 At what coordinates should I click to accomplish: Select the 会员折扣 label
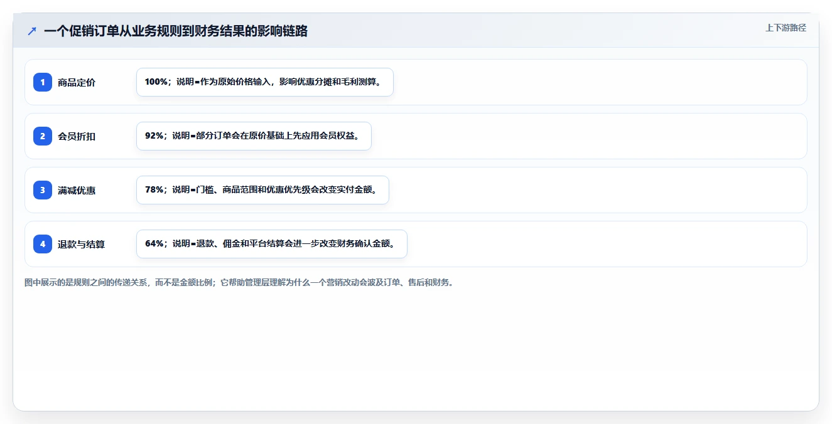tap(77, 136)
